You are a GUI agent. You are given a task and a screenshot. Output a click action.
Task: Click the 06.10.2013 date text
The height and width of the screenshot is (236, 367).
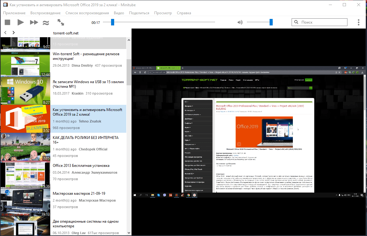[x=61, y=233]
